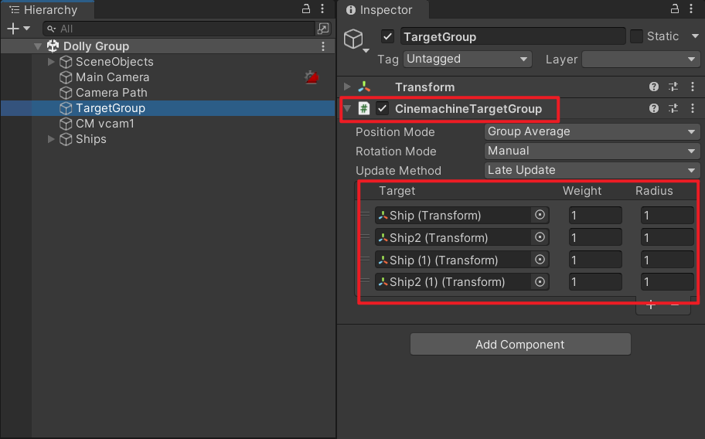Switch to the Inspector tab
This screenshot has width=705, height=439.
click(383, 10)
